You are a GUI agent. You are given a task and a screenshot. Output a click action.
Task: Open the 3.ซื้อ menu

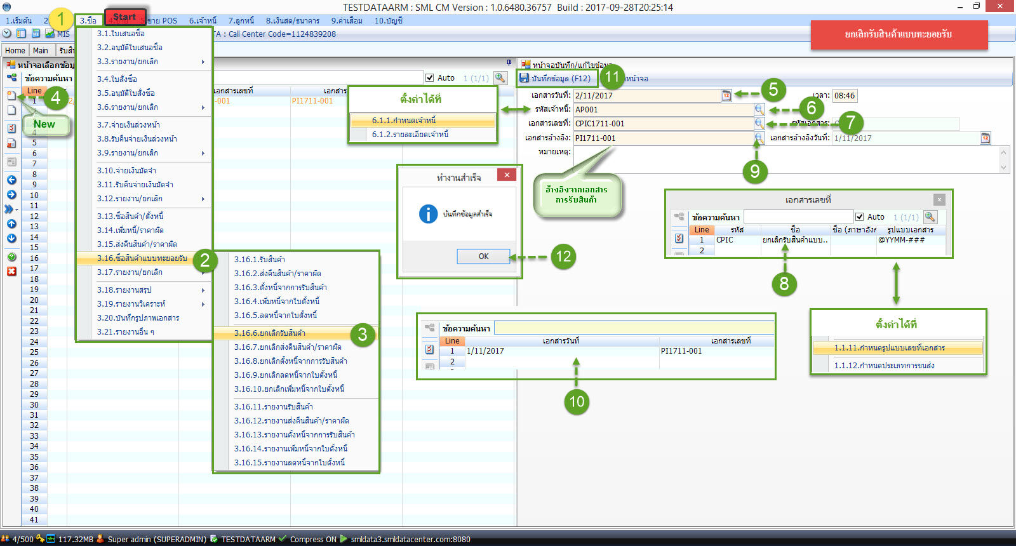88,20
